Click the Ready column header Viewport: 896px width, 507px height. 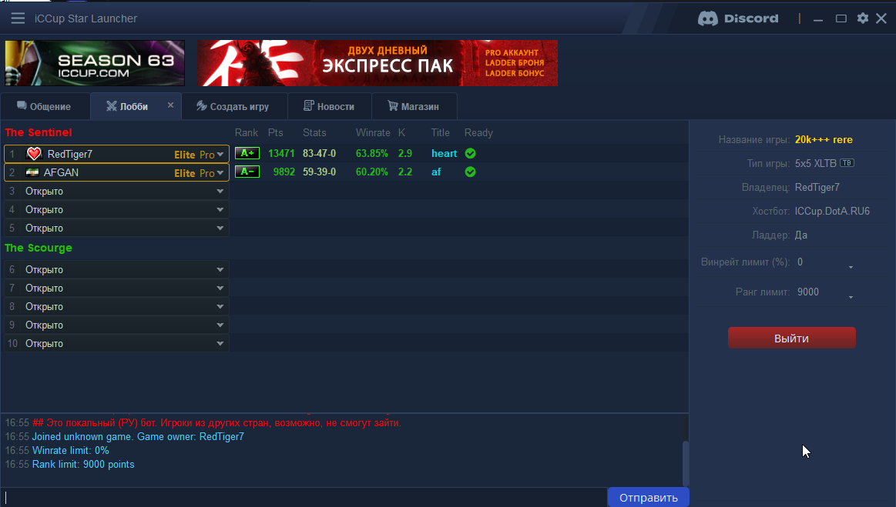(x=478, y=132)
